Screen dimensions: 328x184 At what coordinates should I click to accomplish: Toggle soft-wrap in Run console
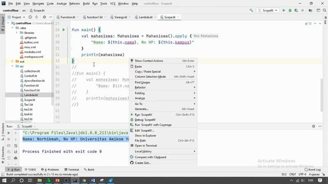(x=15, y=146)
